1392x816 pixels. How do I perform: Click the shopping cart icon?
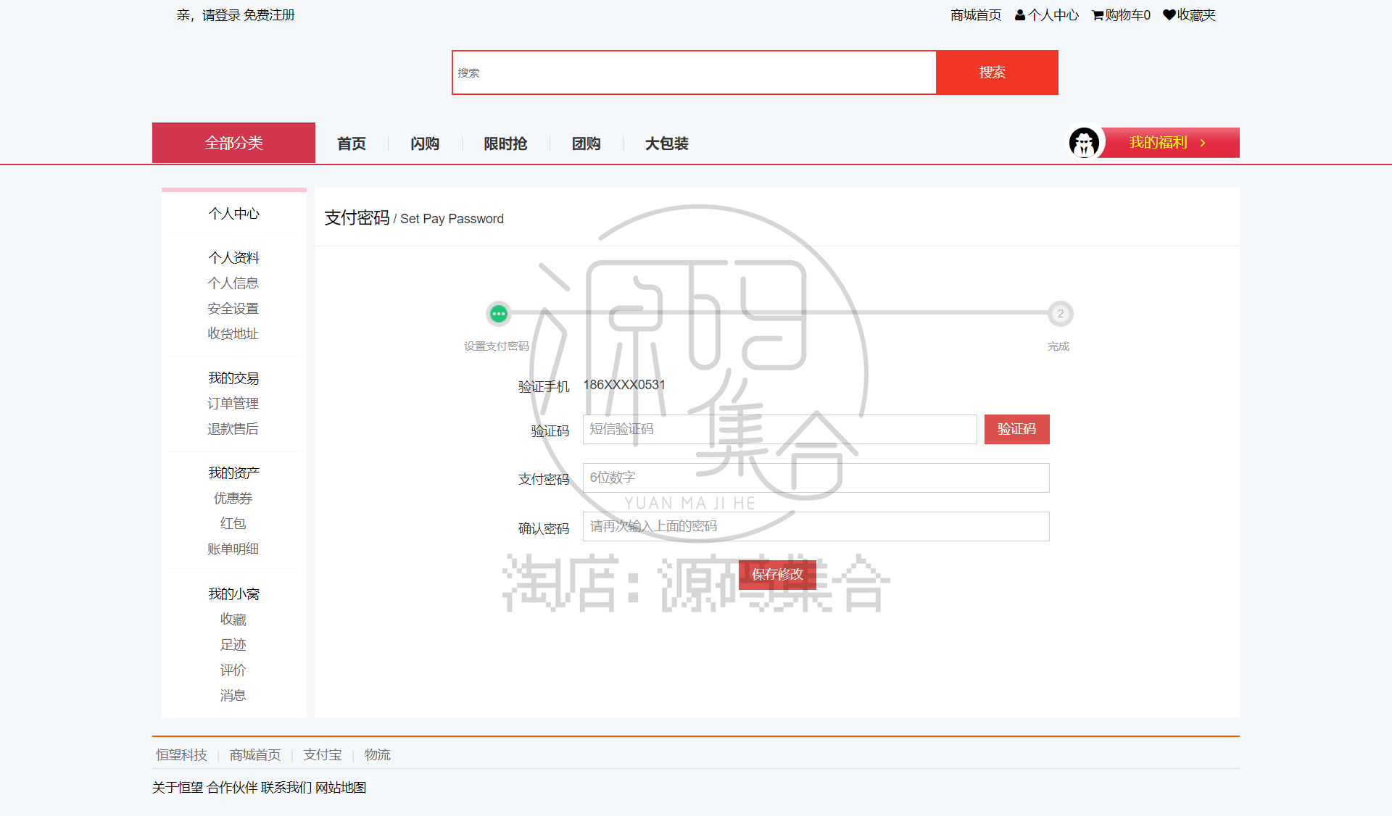tap(1098, 15)
